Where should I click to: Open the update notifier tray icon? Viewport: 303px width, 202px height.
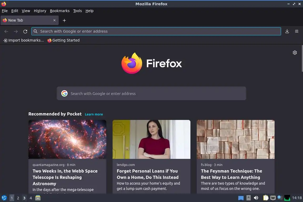point(280,198)
